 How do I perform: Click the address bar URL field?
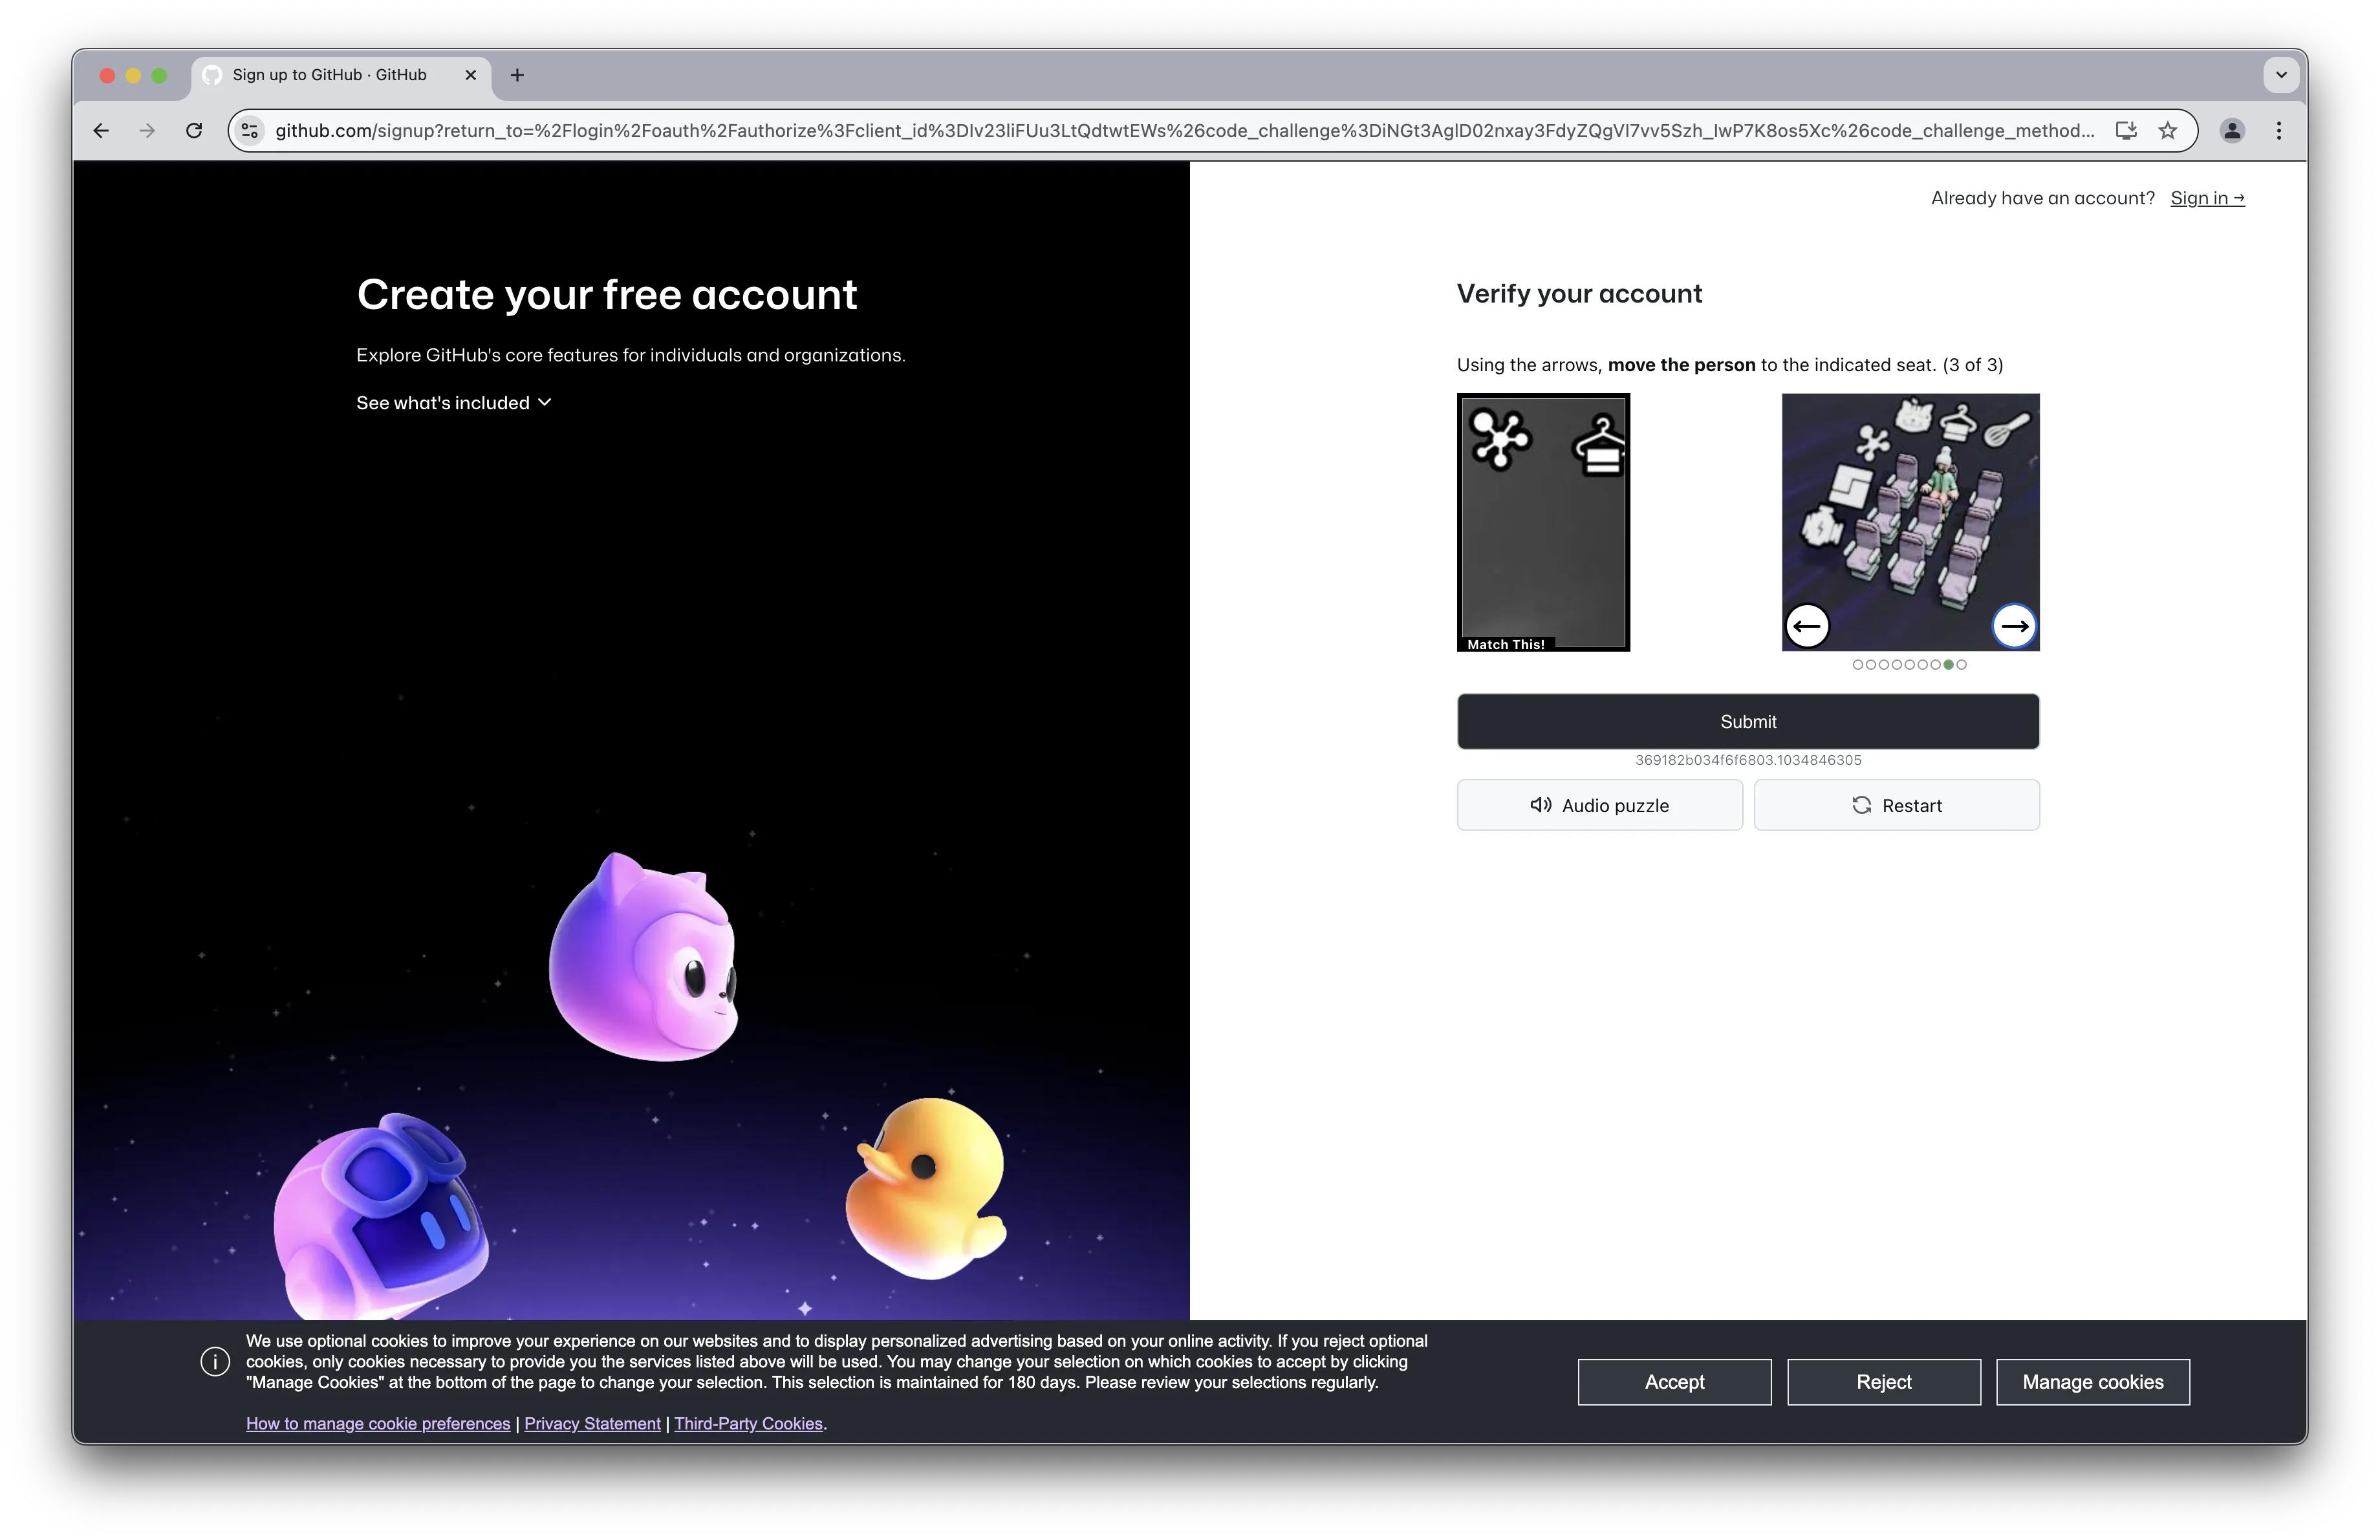point(1180,131)
